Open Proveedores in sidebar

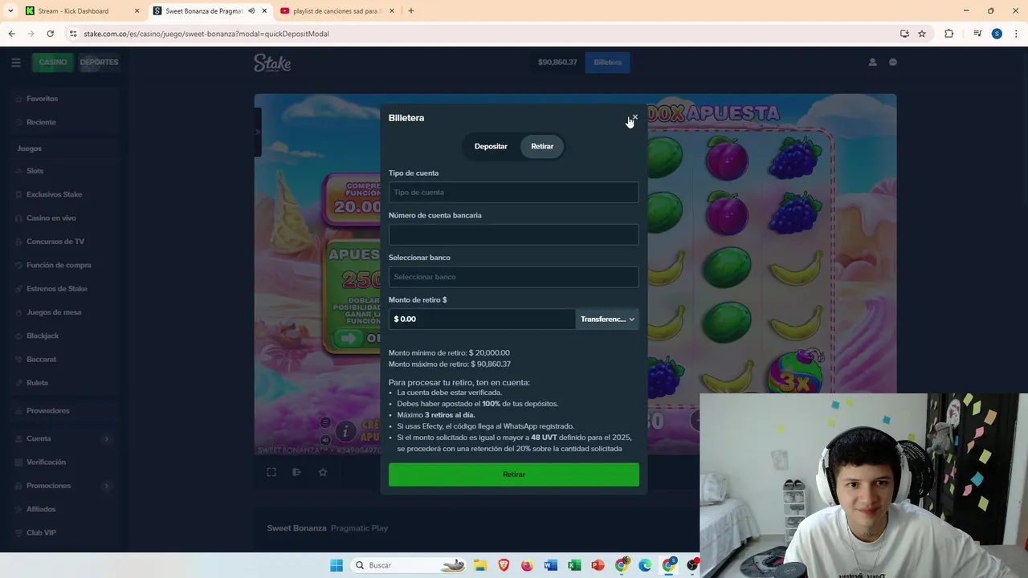47,411
